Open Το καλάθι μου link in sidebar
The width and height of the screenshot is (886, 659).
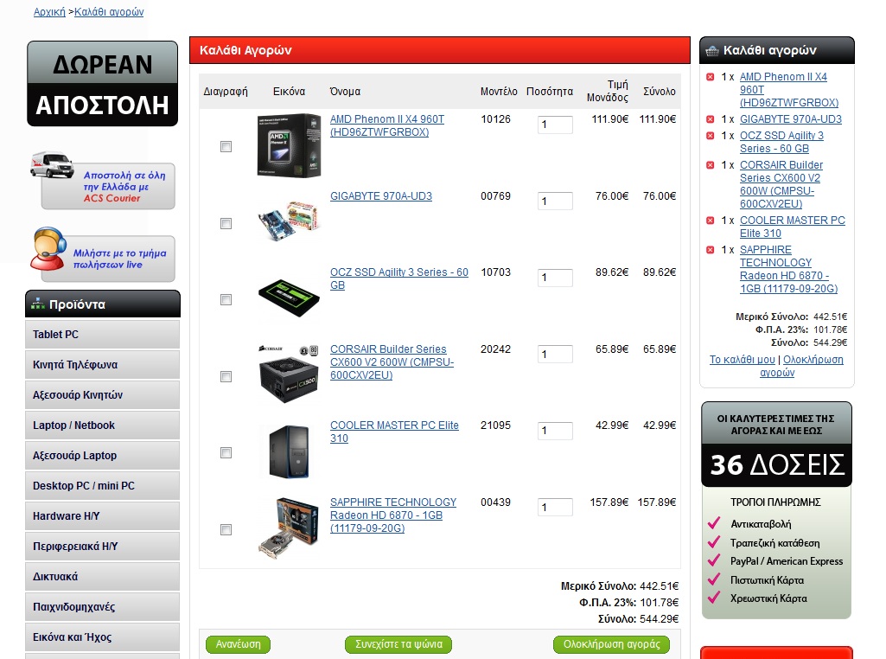point(742,360)
